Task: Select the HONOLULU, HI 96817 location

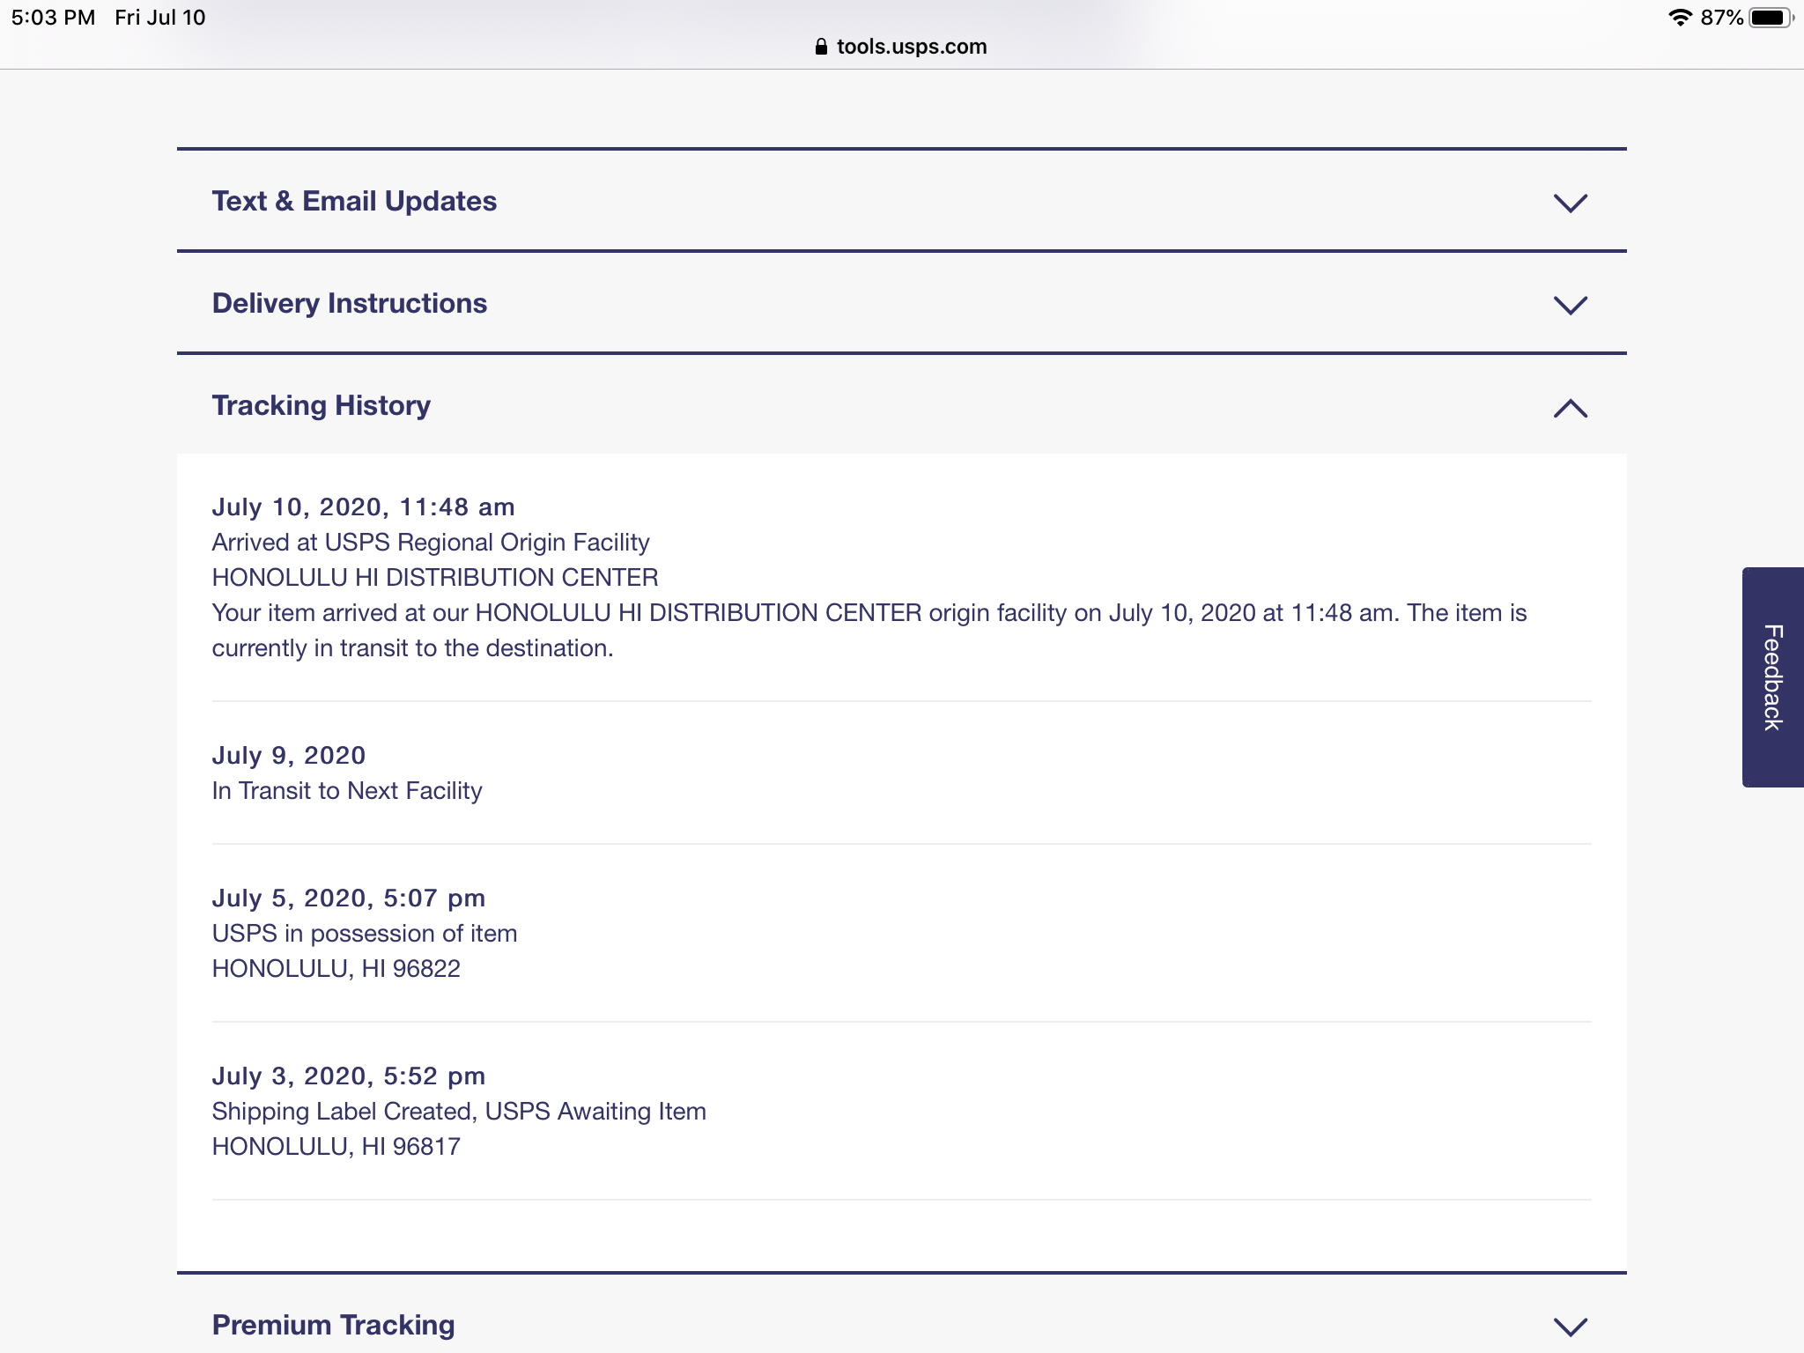Action: coord(336,1147)
